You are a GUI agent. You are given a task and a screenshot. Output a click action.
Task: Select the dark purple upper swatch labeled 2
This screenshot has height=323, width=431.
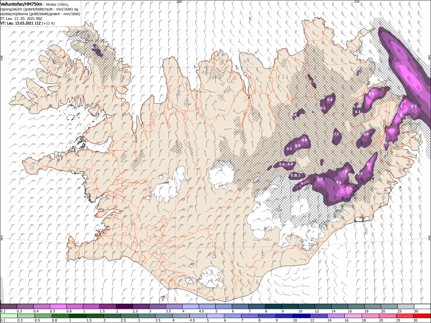[124, 307]
